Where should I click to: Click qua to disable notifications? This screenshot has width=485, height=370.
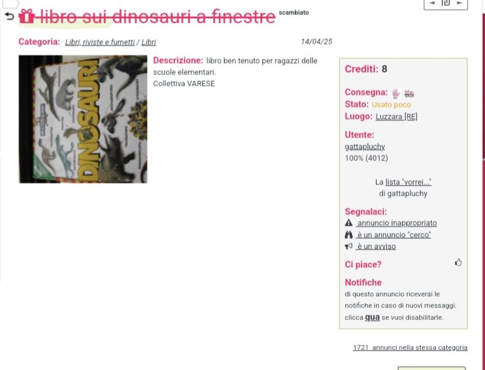pyautogui.click(x=372, y=317)
